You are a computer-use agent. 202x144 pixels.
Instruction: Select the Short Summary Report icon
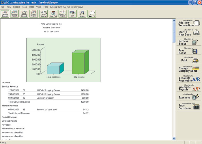tap(24, 14)
